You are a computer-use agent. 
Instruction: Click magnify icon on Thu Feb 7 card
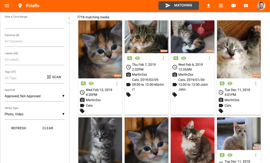(x=130, y=58)
